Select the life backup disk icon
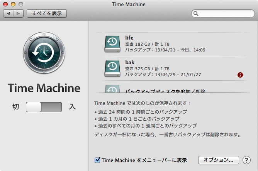Viewport: 258px width, 171px height. 112,43
